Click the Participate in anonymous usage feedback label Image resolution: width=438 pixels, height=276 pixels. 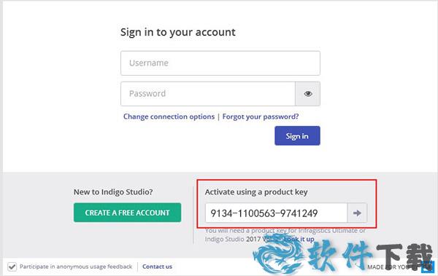(76, 267)
